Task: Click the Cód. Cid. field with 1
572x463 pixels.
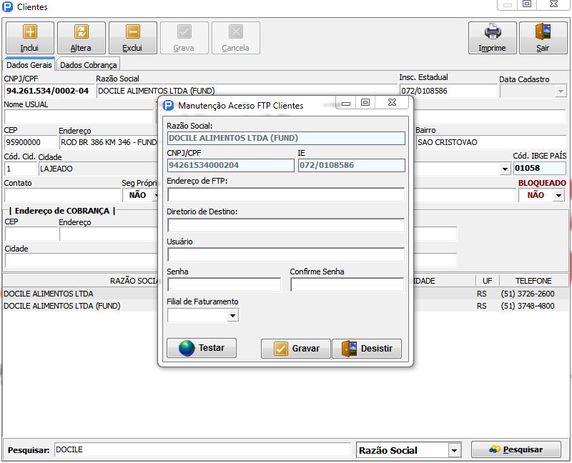Action: 21,169
